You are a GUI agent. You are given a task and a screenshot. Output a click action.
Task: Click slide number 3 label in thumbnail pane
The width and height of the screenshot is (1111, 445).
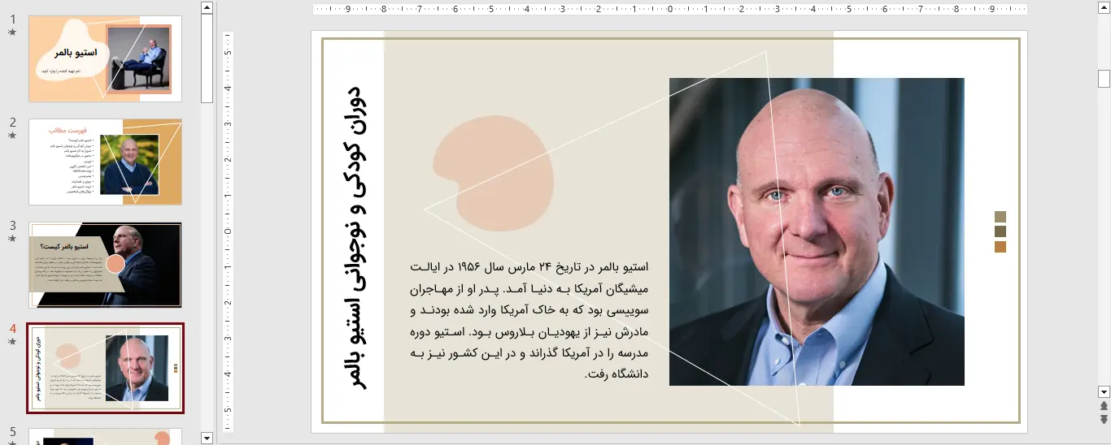(13, 226)
